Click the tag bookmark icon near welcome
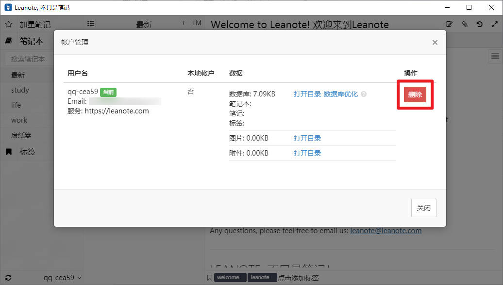The image size is (503, 285). click(209, 278)
